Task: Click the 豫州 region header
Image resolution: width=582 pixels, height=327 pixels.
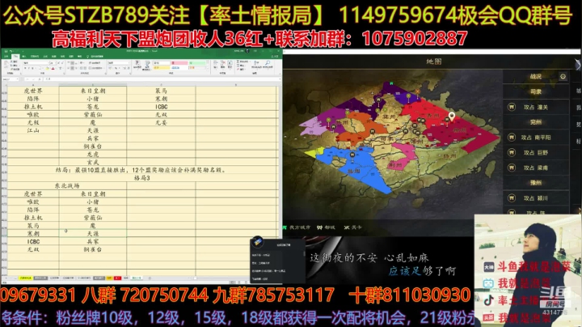Action: pos(536,182)
